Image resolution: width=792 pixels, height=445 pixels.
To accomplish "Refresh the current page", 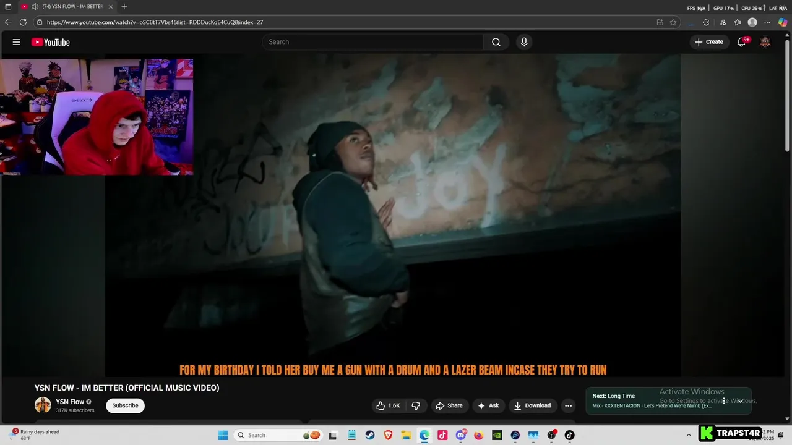I will click(x=23, y=22).
